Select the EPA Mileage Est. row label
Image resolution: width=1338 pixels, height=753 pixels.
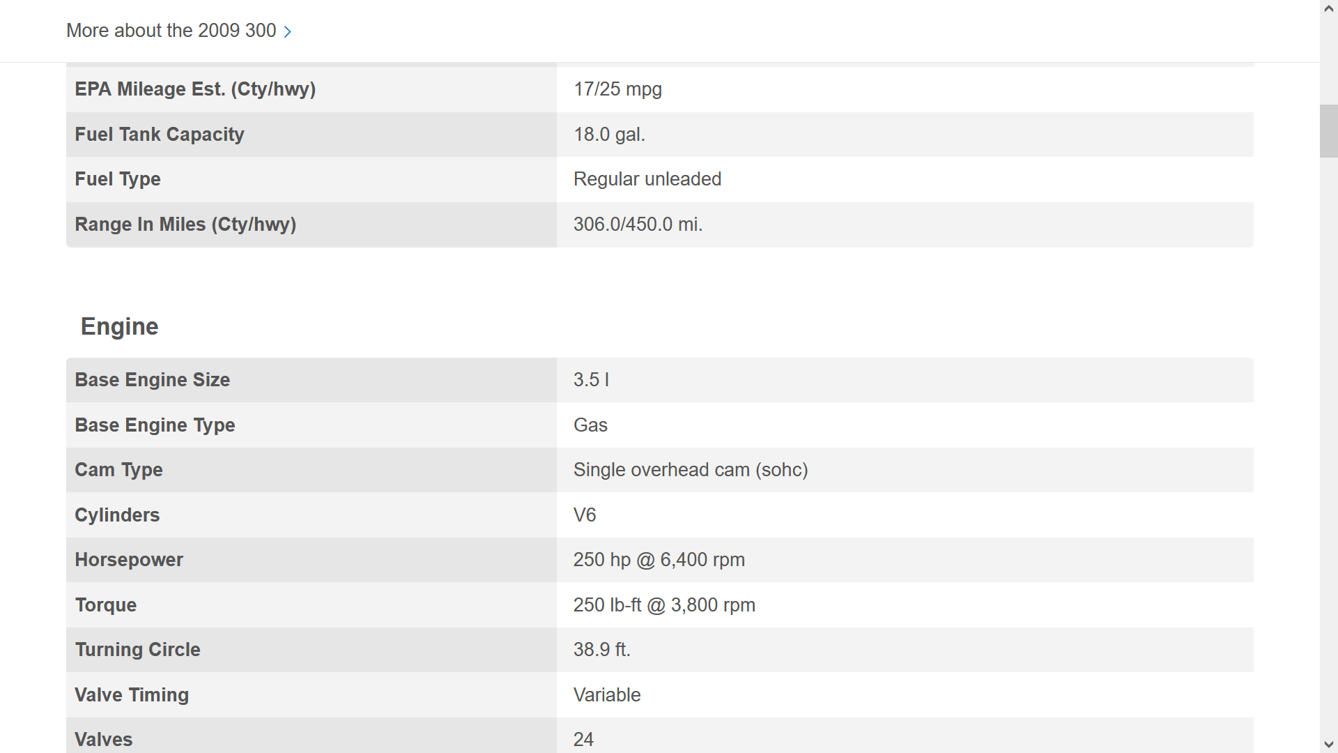pyautogui.click(x=195, y=89)
